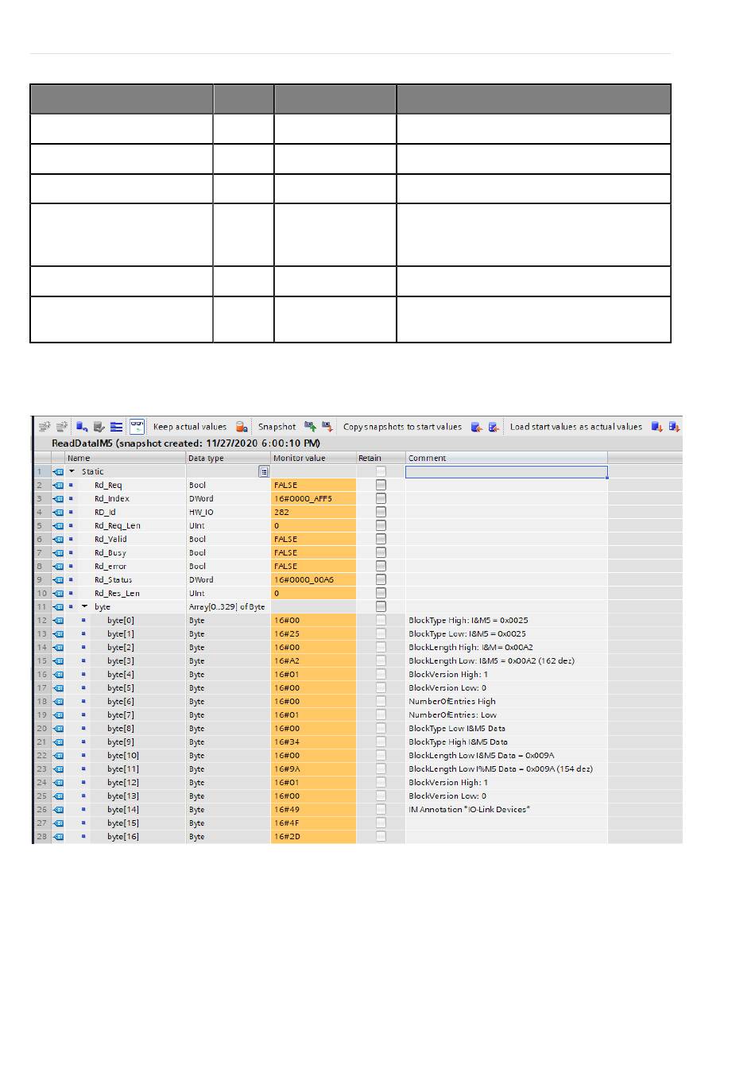Toggle the Monitor all glasses icon
The image size is (755, 1088).
(137, 427)
